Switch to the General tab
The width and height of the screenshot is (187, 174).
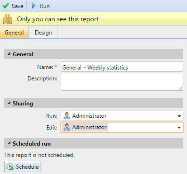coord(14,33)
